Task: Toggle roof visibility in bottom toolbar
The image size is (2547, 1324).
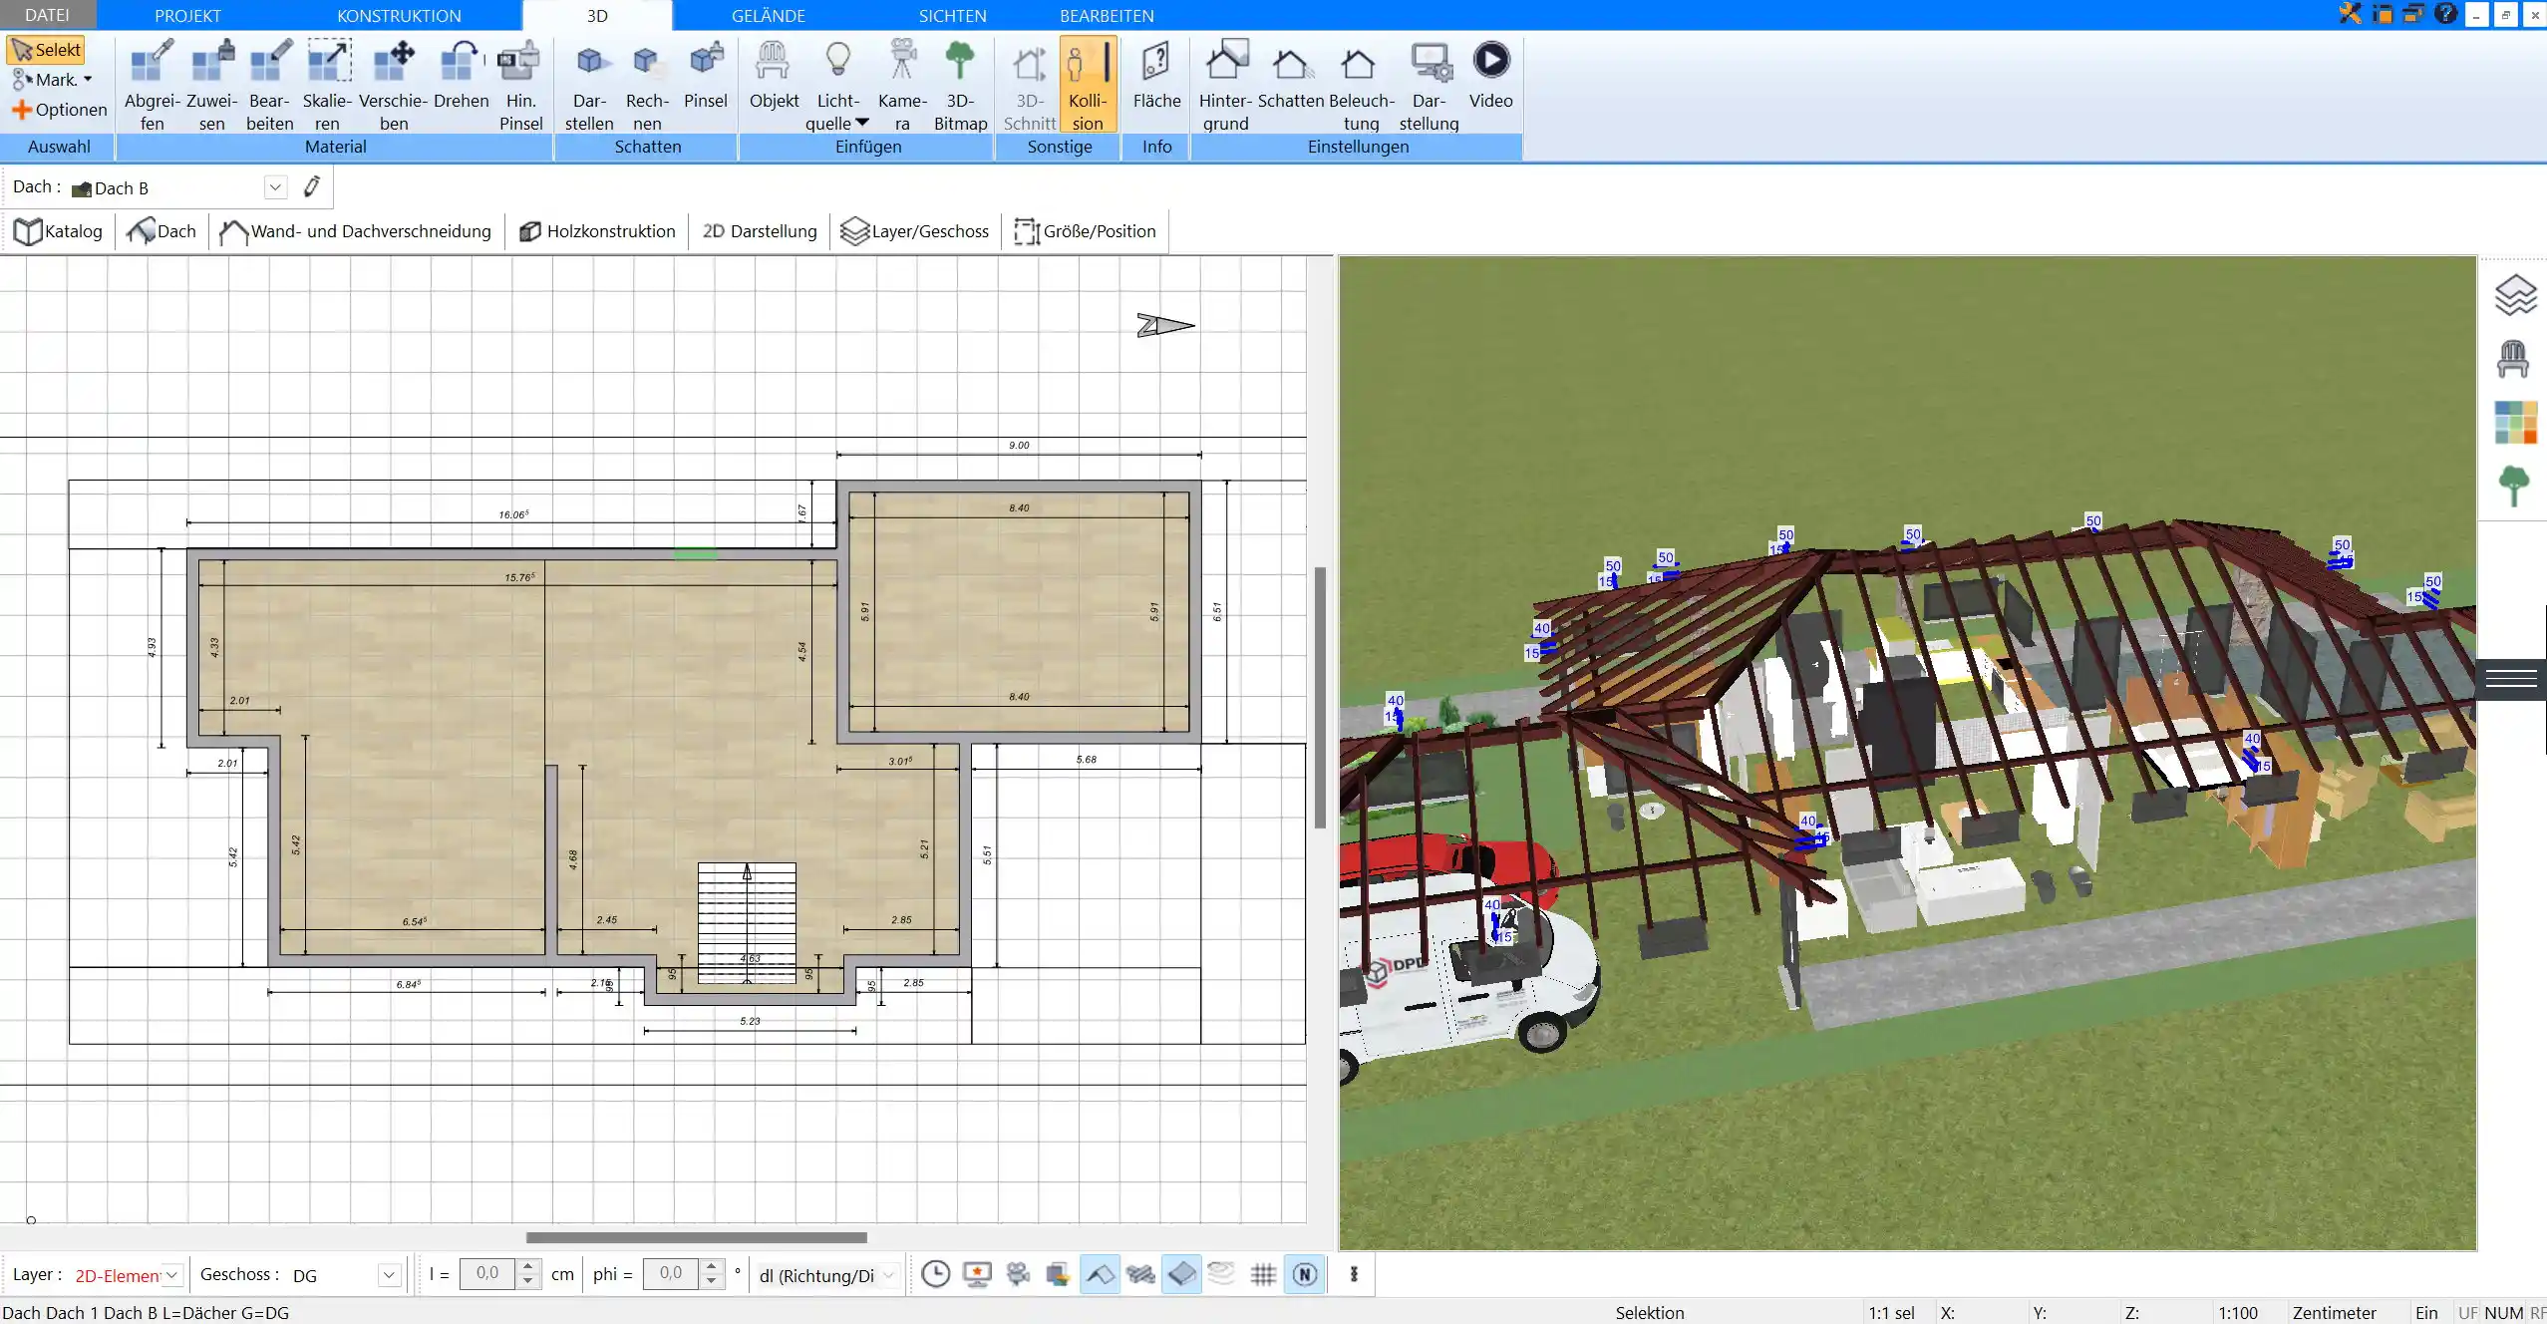Action: [x=1100, y=1274]
